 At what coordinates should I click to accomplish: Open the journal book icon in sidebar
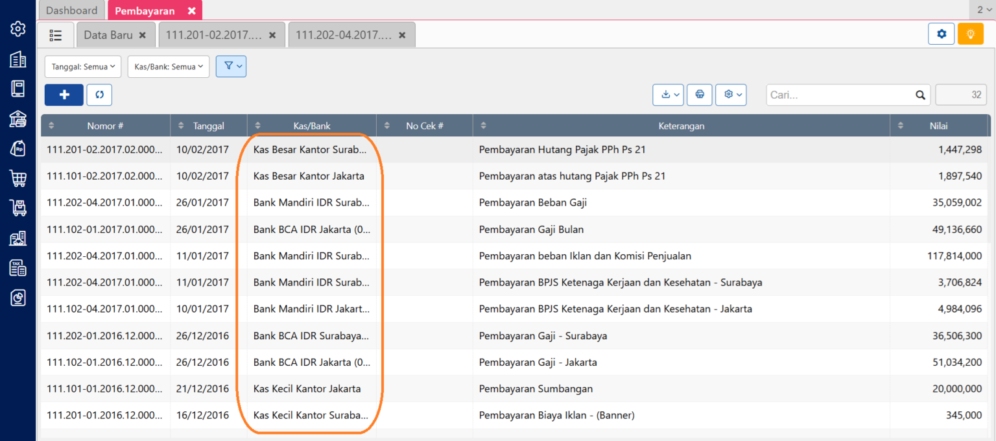[18, 89]
